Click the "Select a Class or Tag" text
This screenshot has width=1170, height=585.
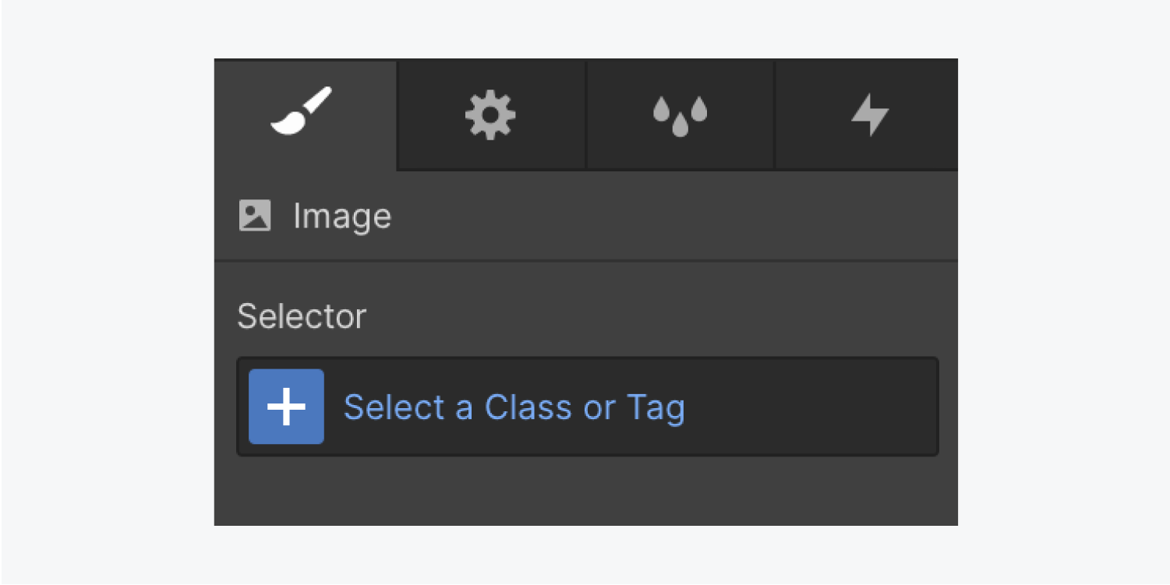[x=514, y=407]
